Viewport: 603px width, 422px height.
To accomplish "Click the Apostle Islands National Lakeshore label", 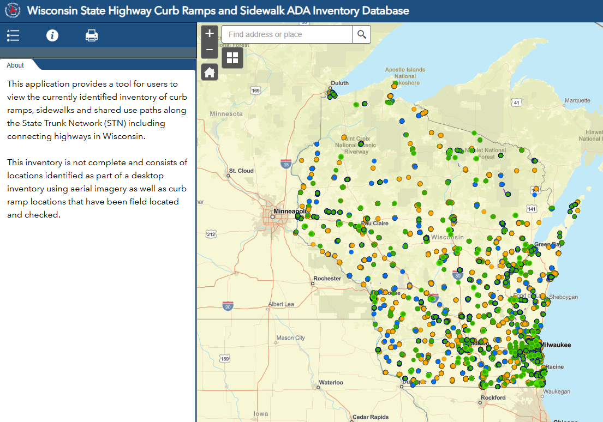I will coord(405,76).
